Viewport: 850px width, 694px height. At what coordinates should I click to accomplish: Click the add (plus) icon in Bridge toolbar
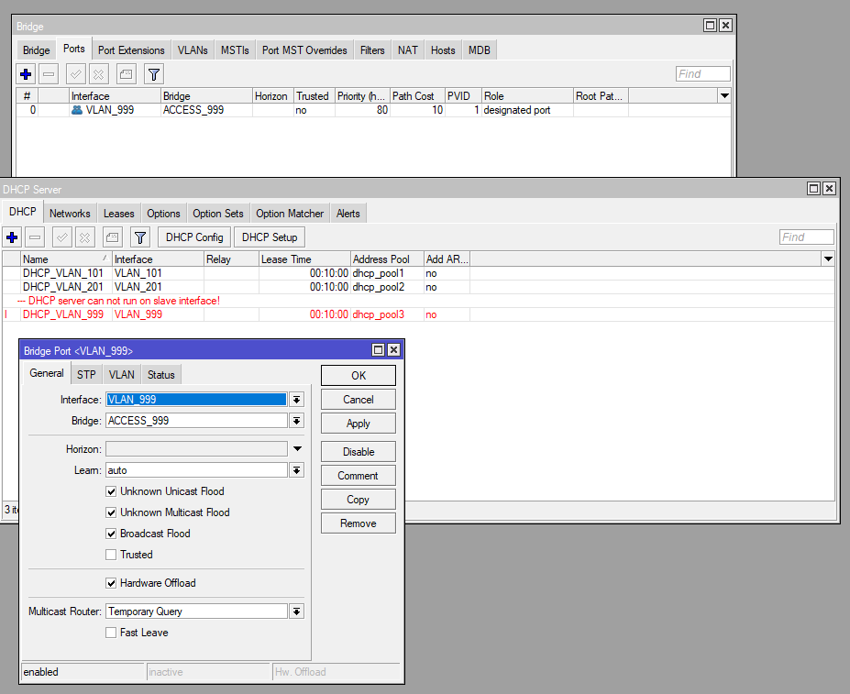pyautogui.click(x=26, y=74)
